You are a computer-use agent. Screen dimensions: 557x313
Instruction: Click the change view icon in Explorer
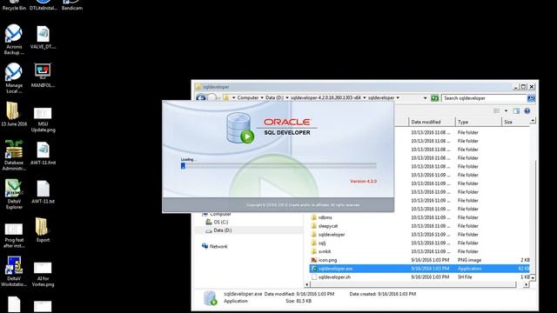point(497,111)
